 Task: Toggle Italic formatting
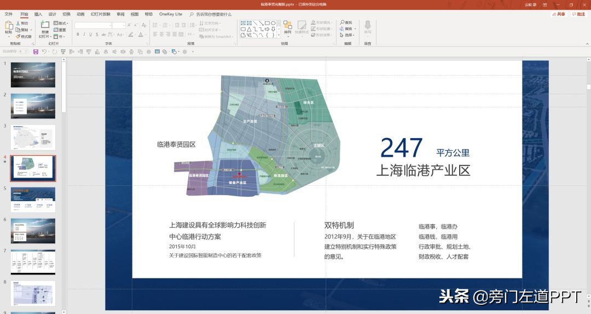click(84, 35)
